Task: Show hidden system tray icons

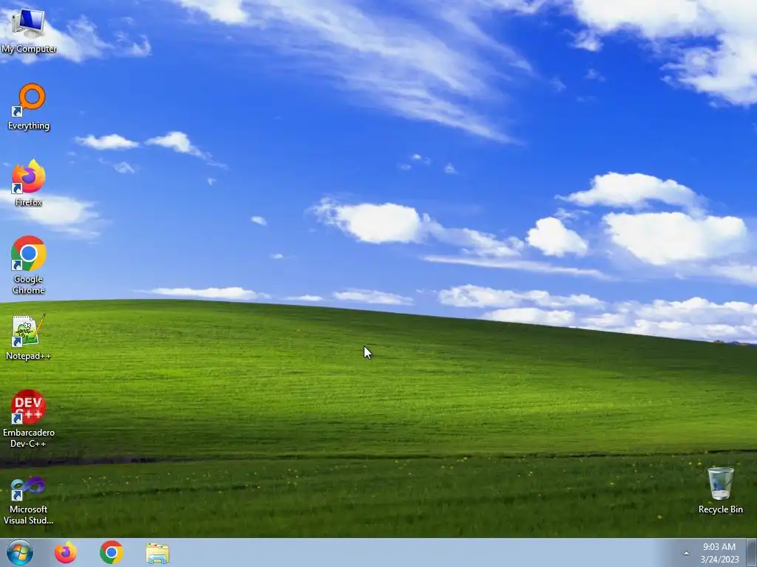Action: [686, 553]
